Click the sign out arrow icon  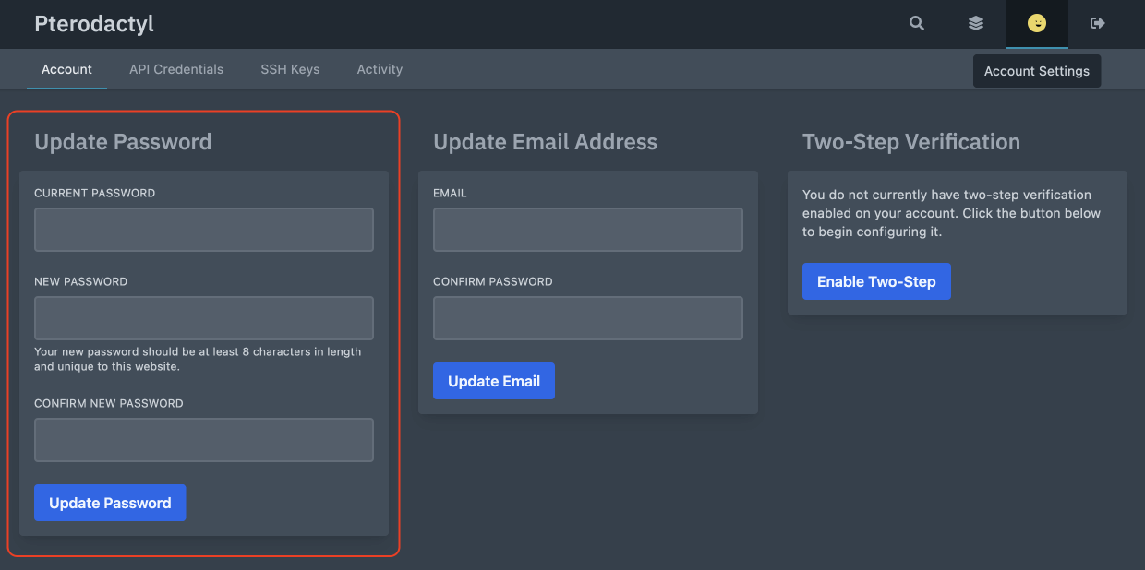coord(1097,24)
